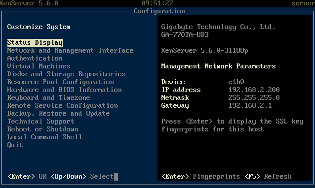Image resolution: width=315 pixels, height=188 pixels.
Task: Open Local Command Shell
Action: tap(44, 137)
